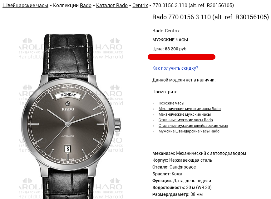Click the Как получить скидку link
The height and width of the screenshot is (199, 271).
[x=175, y=68]
